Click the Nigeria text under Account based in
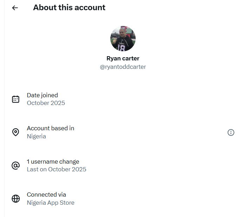 point(37,136)
